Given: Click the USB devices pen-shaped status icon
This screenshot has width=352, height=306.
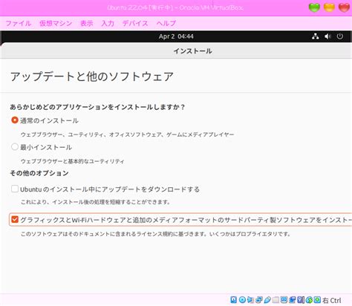Looking at the screenshot, I should pos(267,300).
